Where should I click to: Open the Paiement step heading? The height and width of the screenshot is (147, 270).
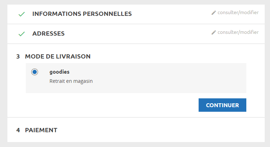click(x=41, y=130)
